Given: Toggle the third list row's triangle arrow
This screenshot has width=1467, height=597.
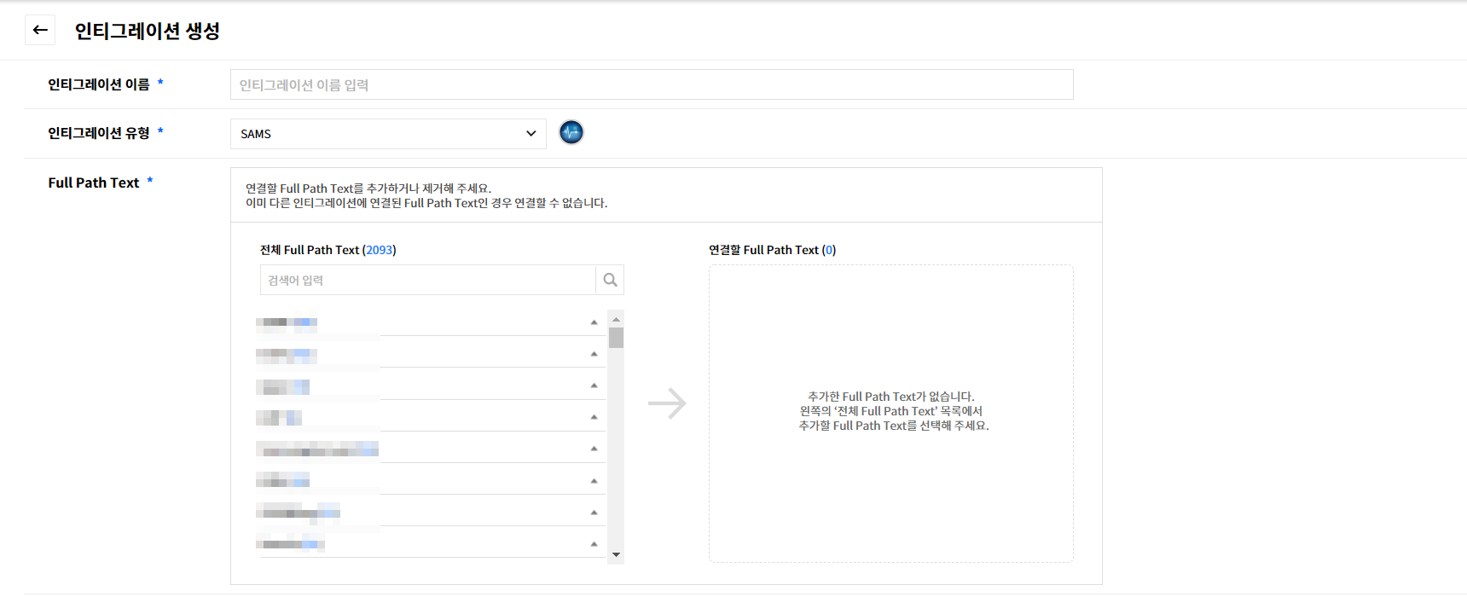Looking at the screenshot, I should point(594,385).
